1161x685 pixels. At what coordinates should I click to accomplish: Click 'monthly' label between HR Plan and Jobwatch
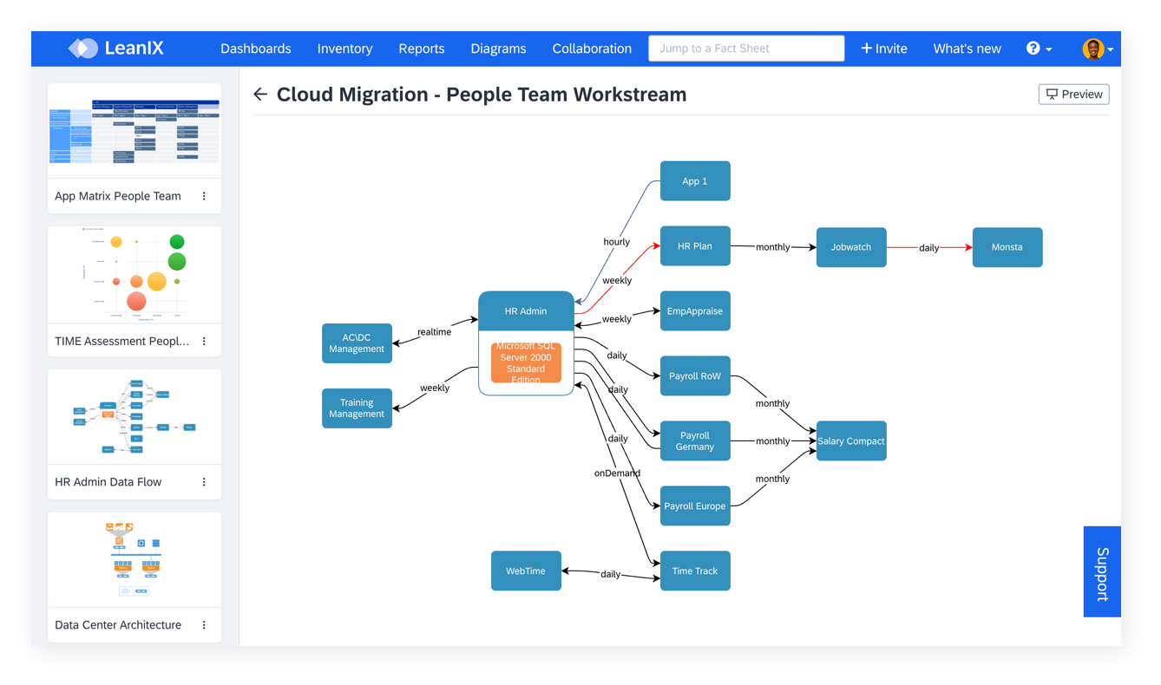(773, 247)
